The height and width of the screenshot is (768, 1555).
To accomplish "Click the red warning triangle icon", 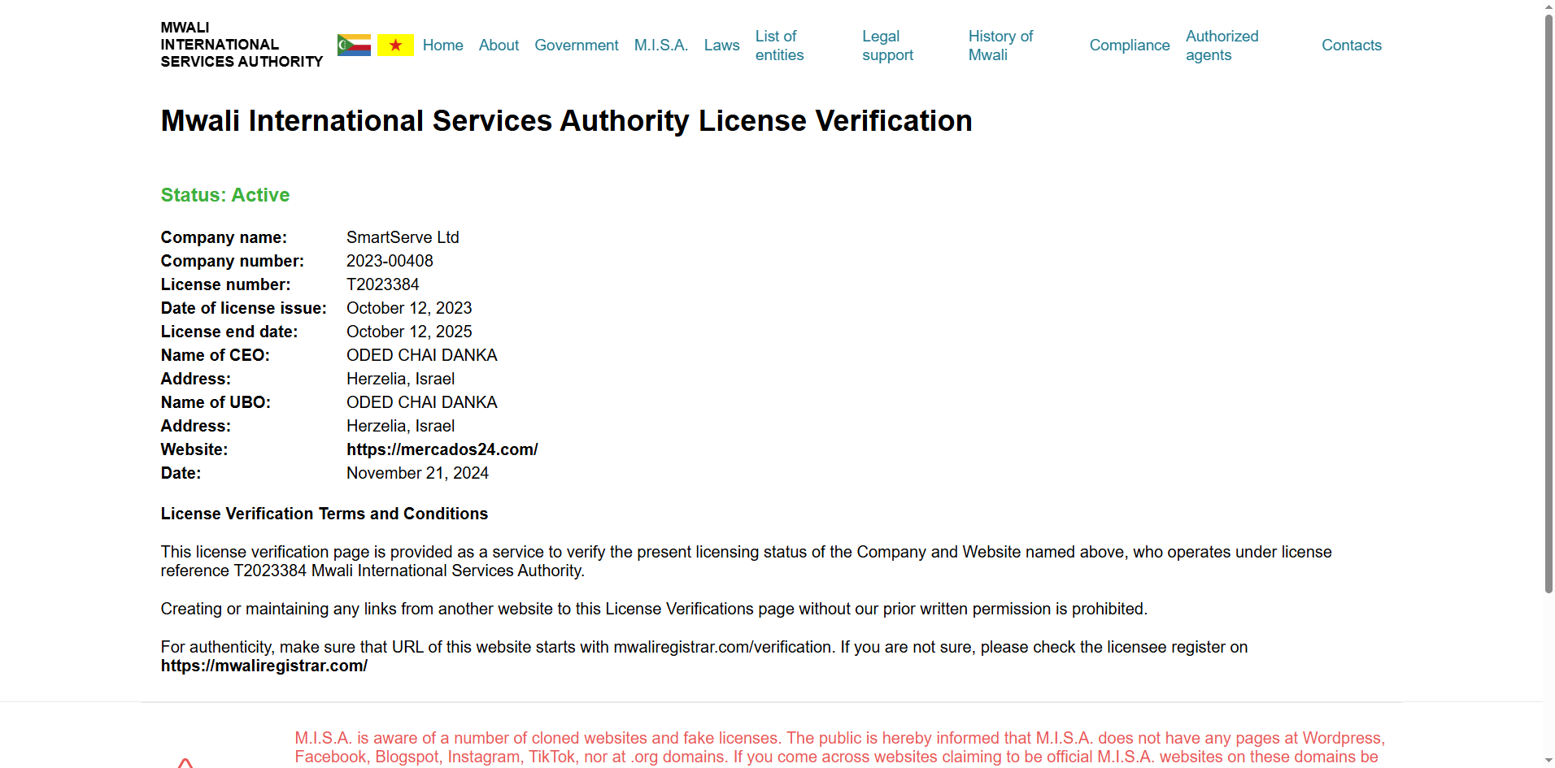I will pyautogui.click(x=185, y=762).
